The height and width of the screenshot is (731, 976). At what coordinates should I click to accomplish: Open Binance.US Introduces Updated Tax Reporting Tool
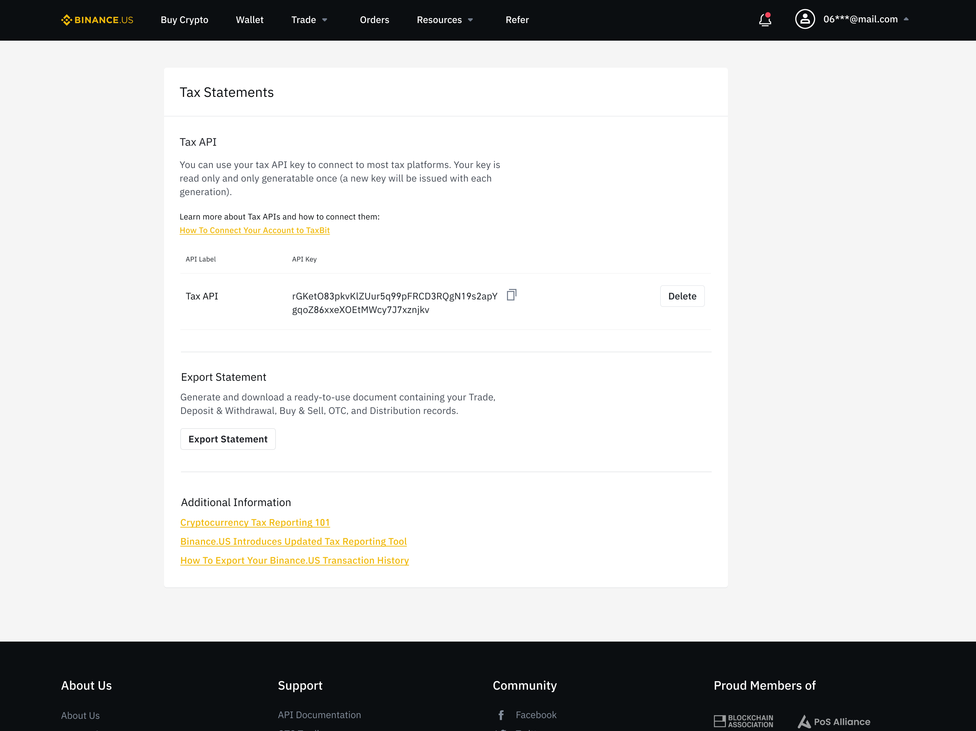[x=293, y=541]
